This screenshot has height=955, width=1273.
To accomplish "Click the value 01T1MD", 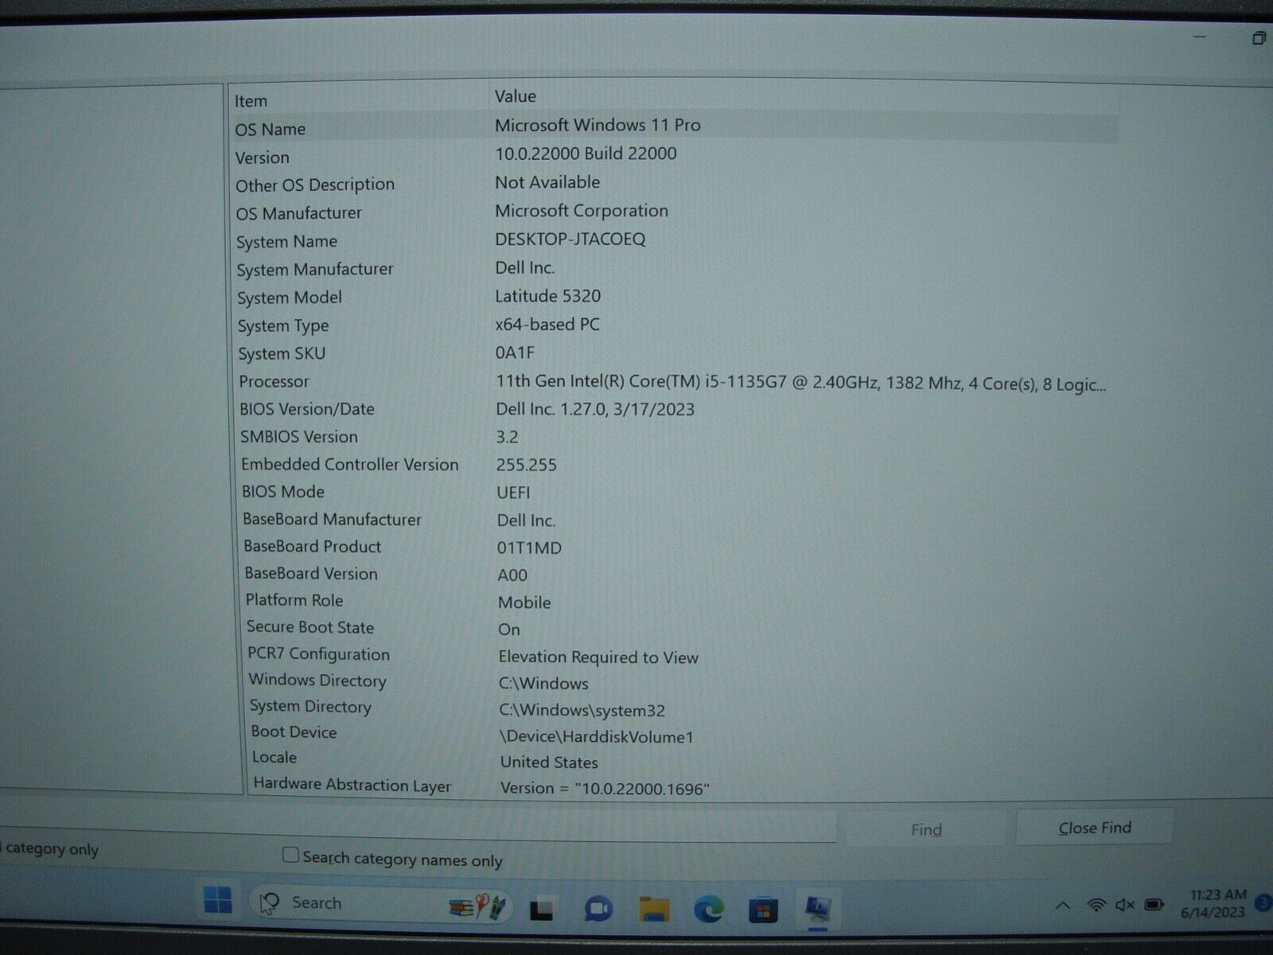I will click(x=529, y=548).
